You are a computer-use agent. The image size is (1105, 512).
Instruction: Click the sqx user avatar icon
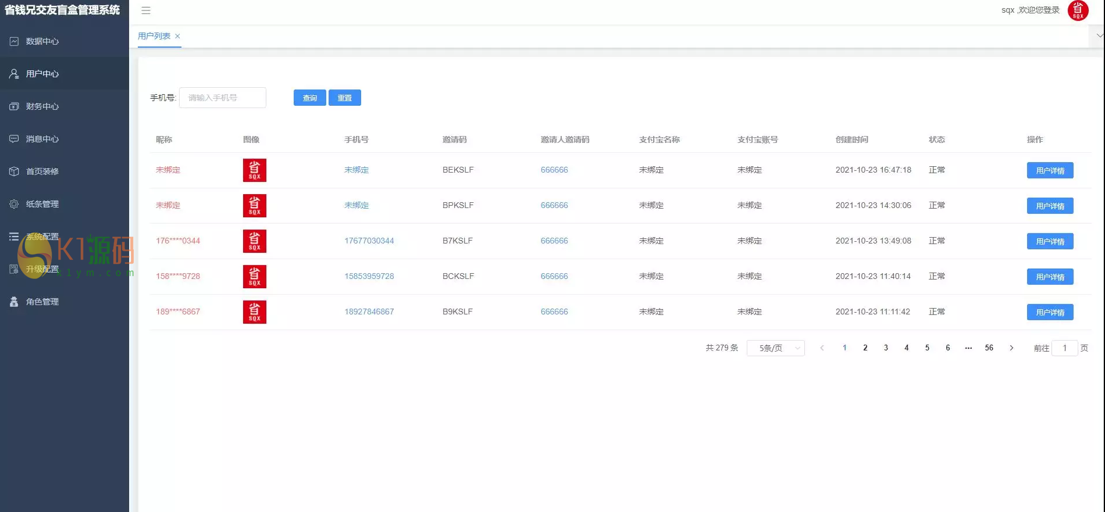(1078, 10)
